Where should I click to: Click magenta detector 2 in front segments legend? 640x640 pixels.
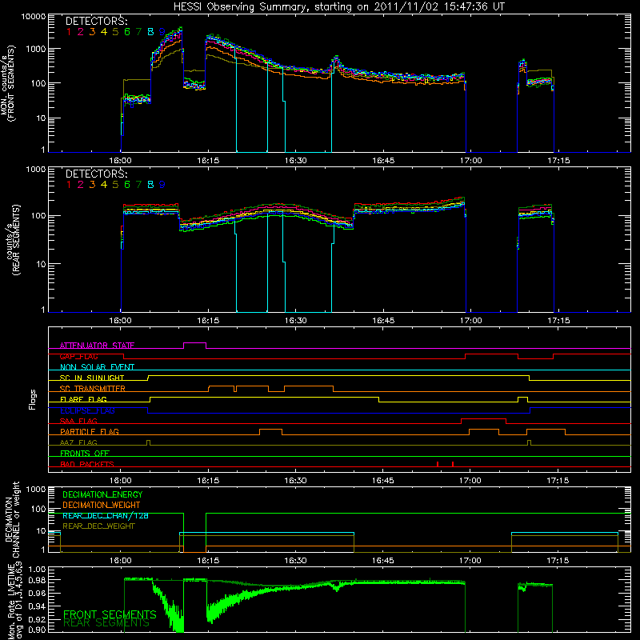tap(81, 32)
